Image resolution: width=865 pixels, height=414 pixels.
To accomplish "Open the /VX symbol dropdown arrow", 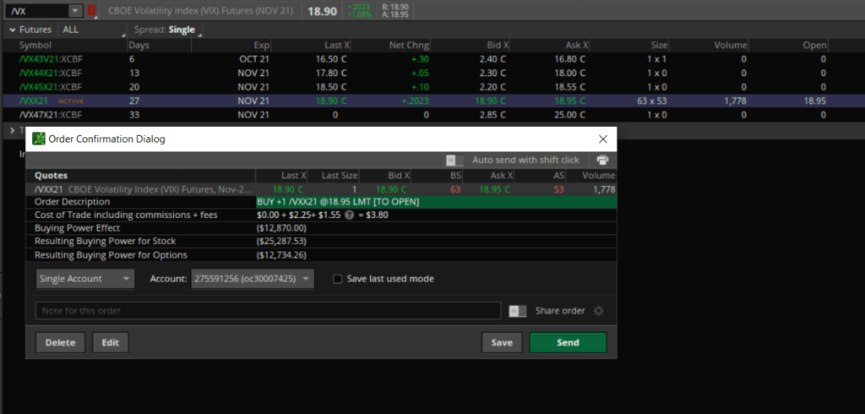I will (74, 11).
